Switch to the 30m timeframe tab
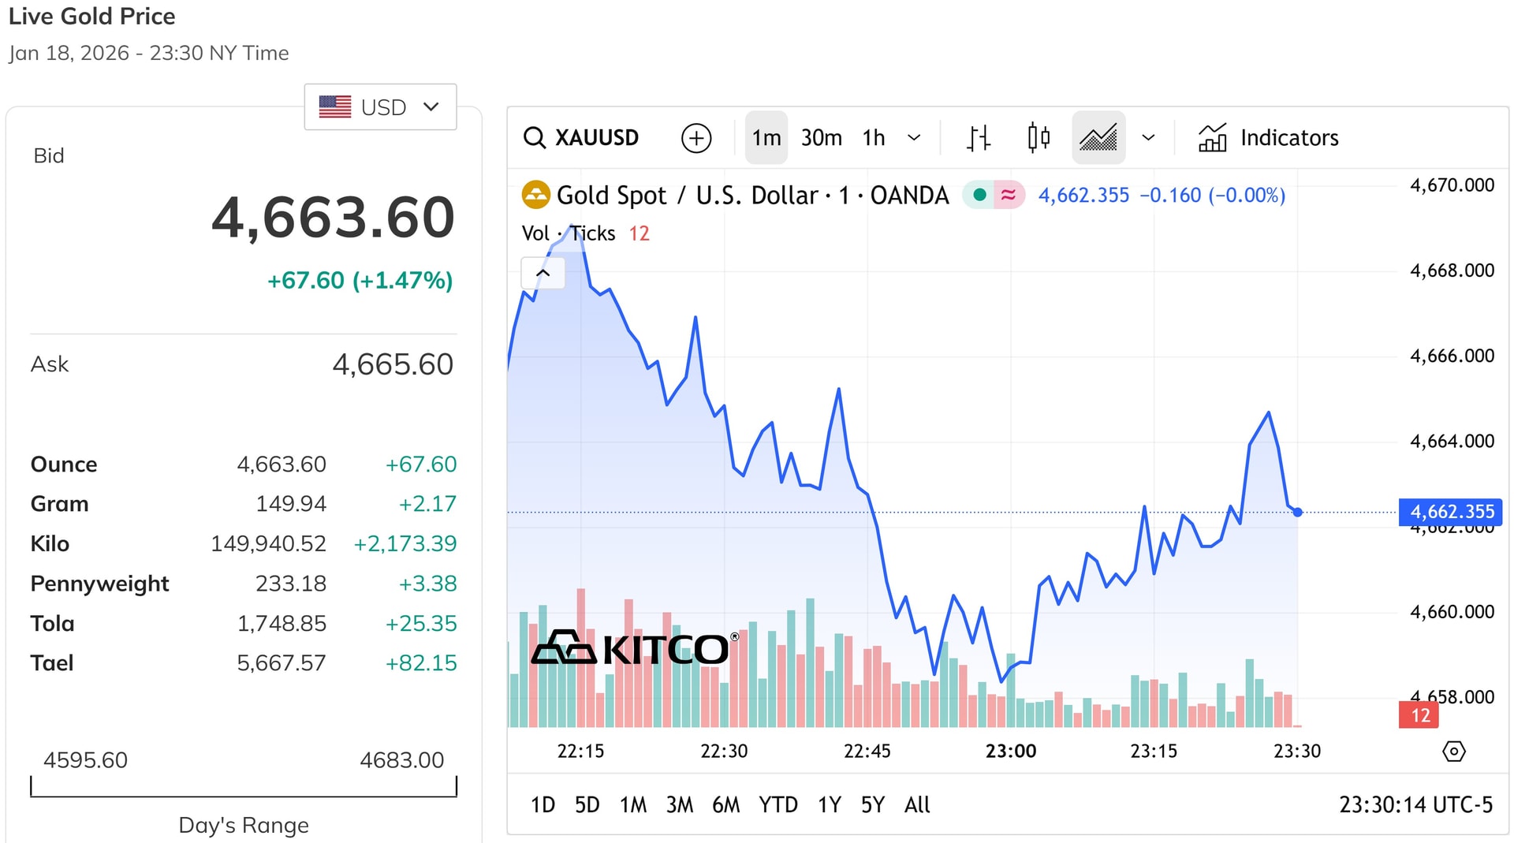 point(821,137)
